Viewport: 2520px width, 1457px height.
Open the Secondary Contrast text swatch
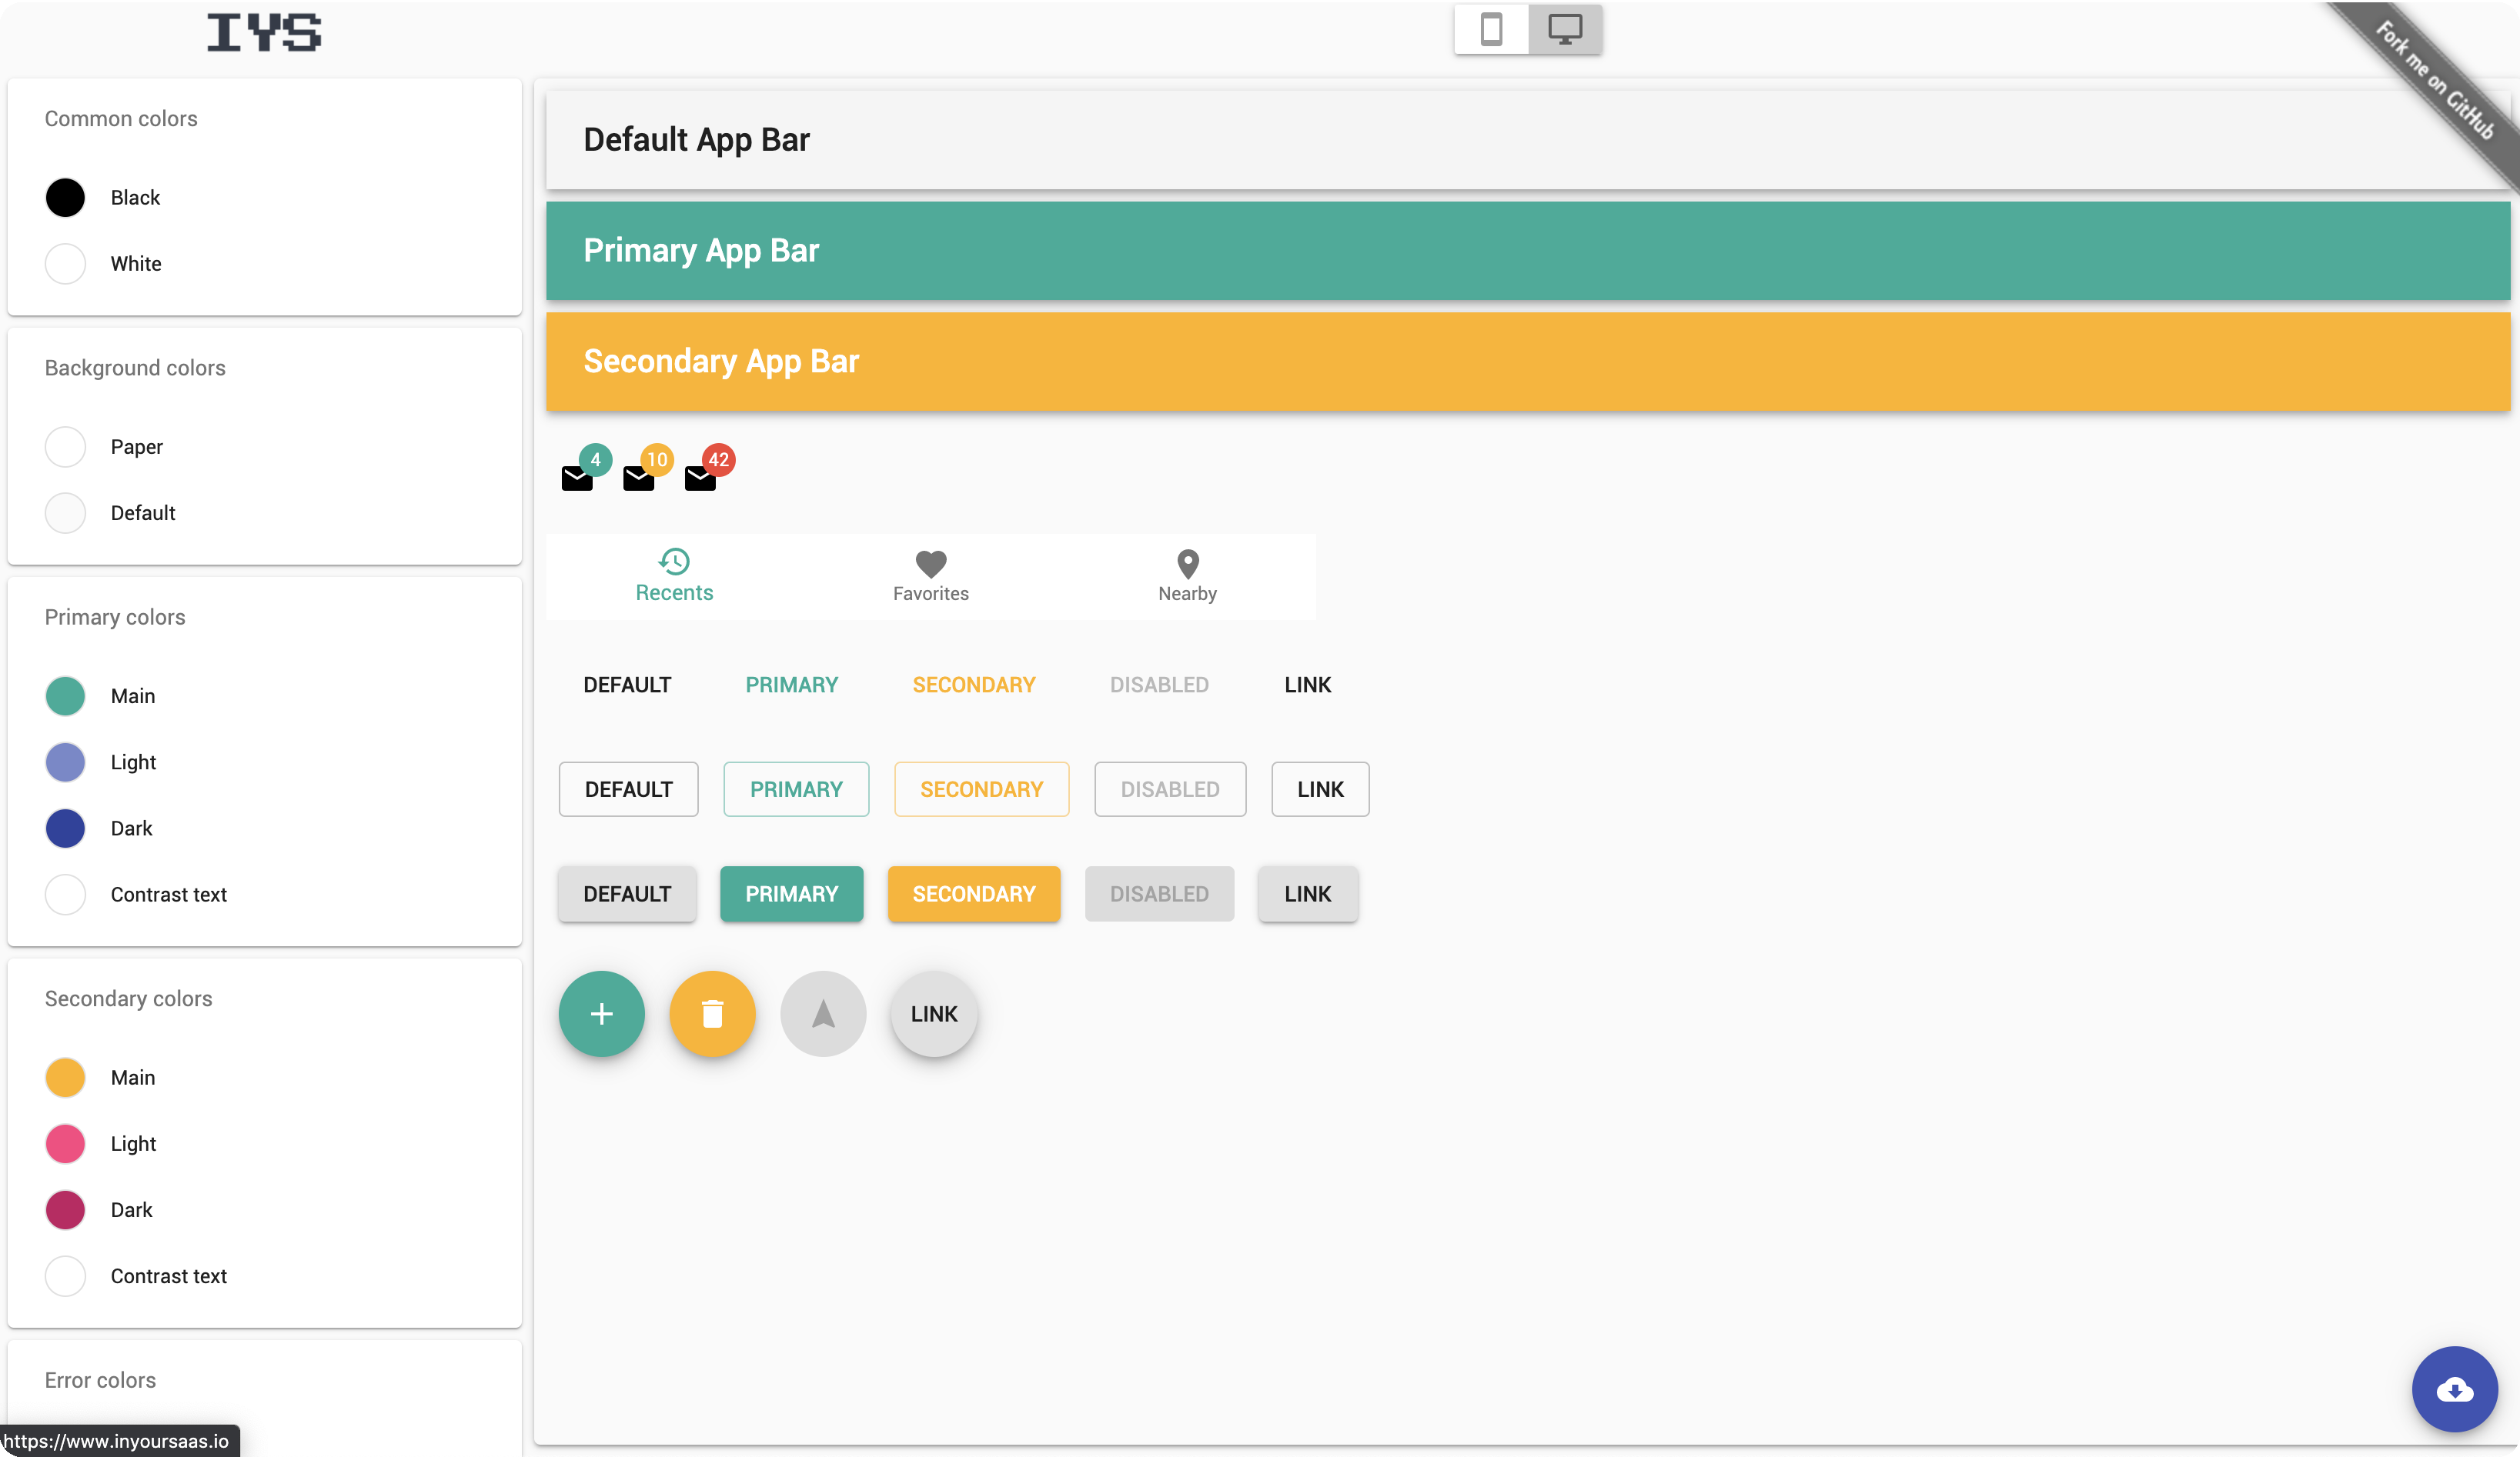pos(65,1276)
